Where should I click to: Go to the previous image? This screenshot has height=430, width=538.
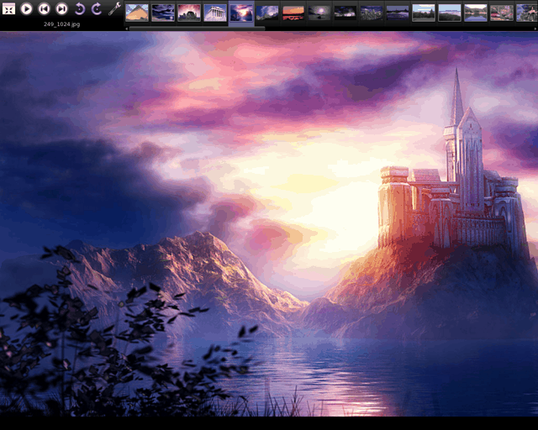tap(44, 8)
